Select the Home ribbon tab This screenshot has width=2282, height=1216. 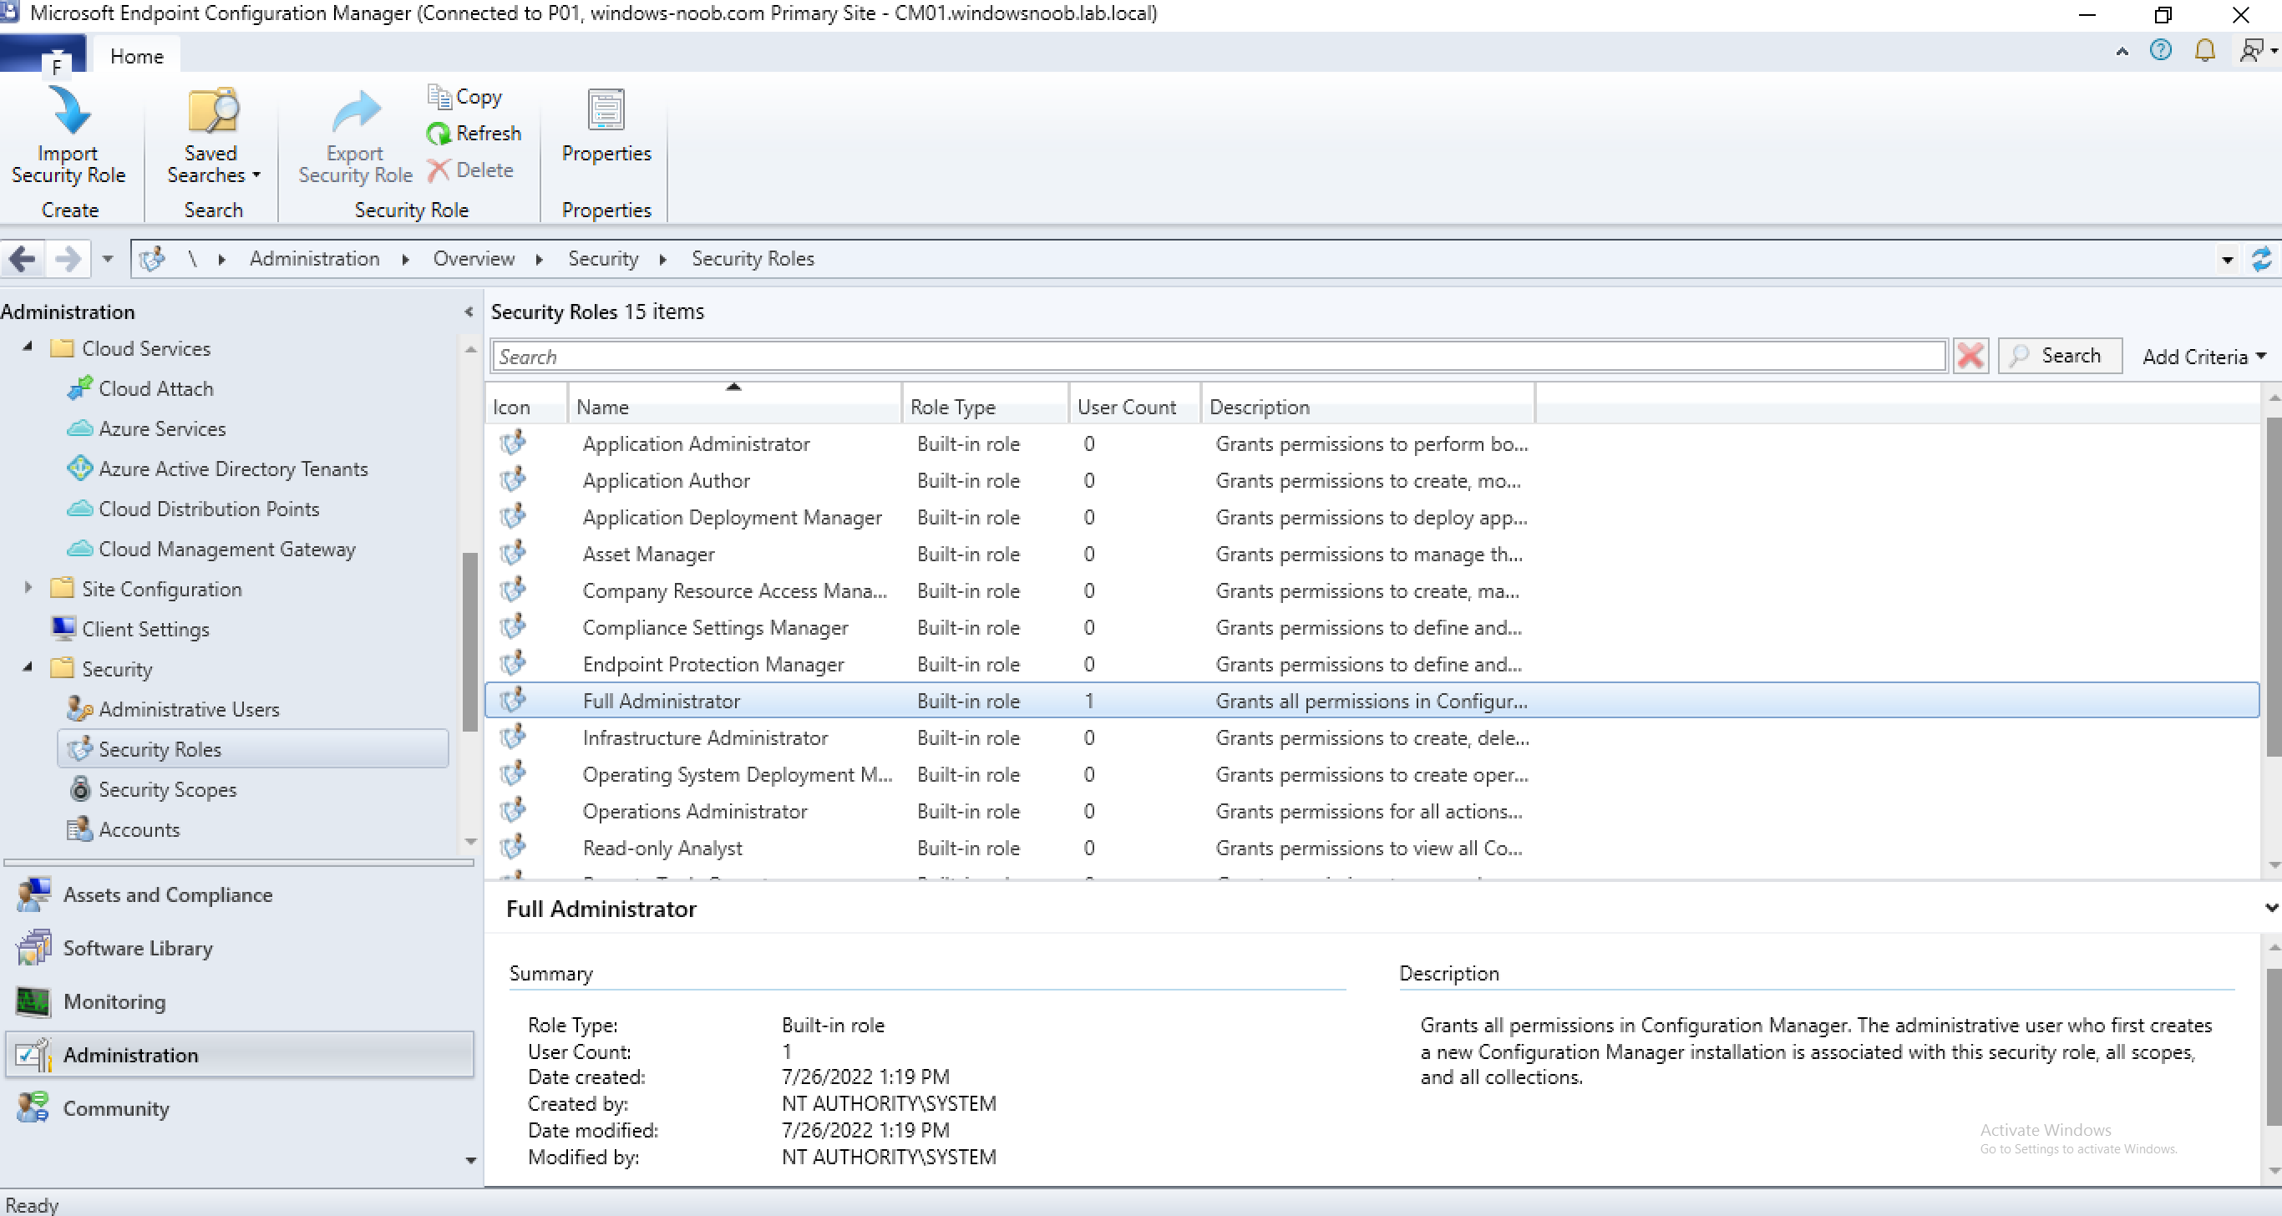(136, 56)
